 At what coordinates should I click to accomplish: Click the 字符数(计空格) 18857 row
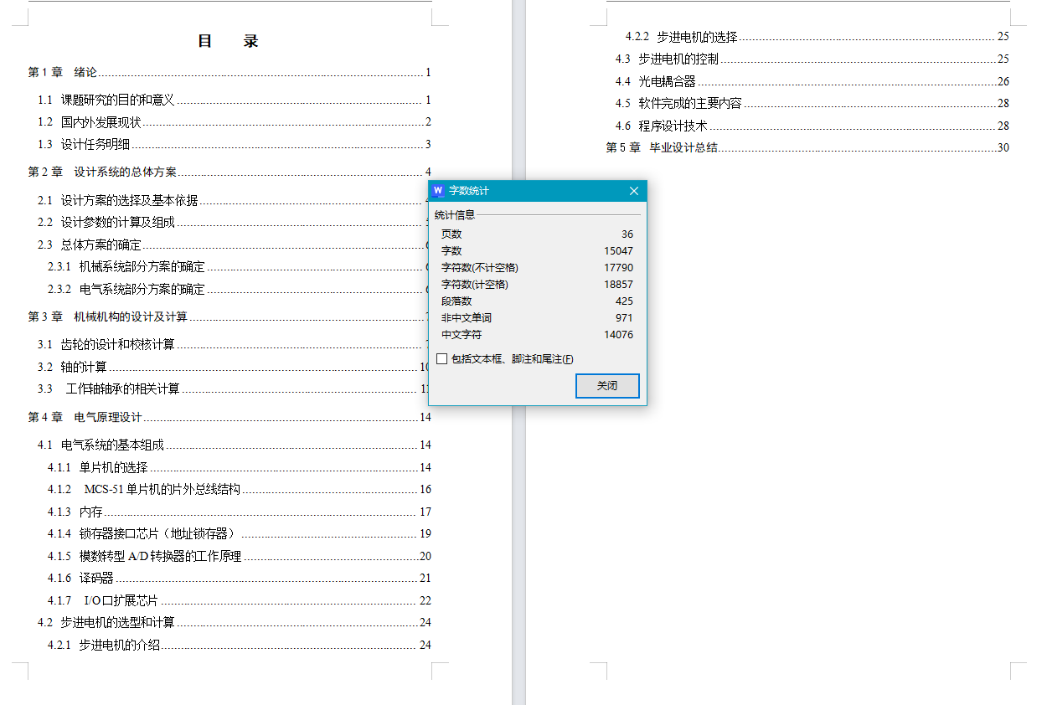537,285
